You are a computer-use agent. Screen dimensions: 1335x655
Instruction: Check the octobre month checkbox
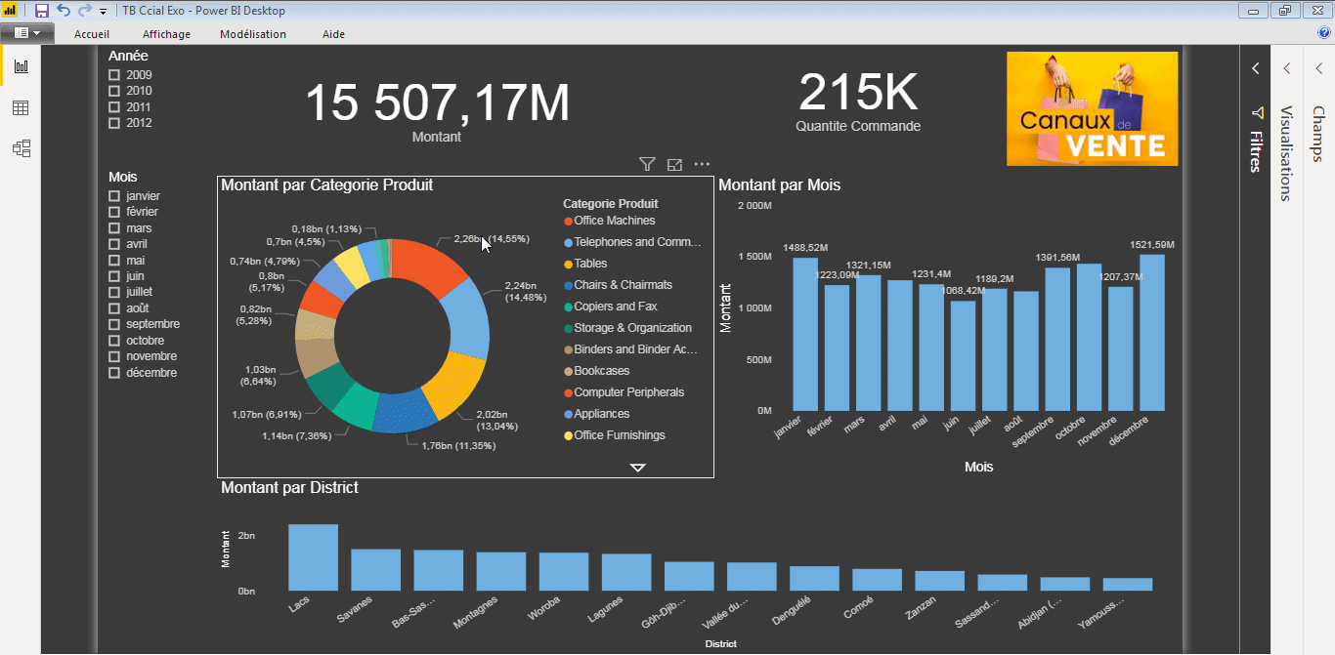[114, 341]
